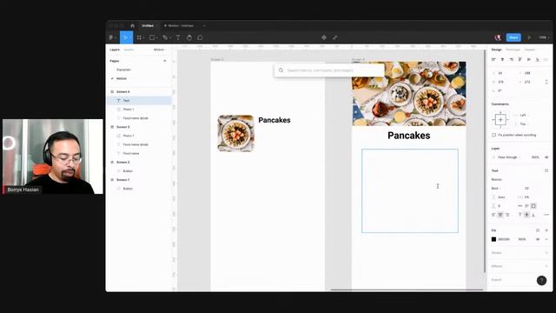
Task: Click Text align bottom icon
Action: click(533, 215)
